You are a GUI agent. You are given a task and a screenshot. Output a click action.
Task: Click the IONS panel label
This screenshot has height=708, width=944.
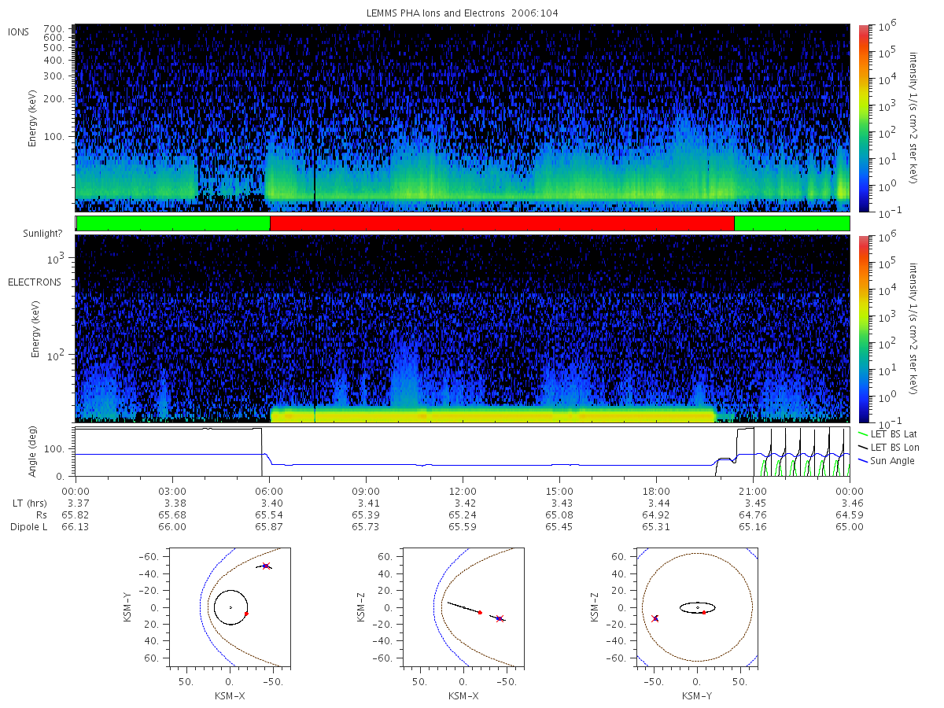[x=19, y=31]
